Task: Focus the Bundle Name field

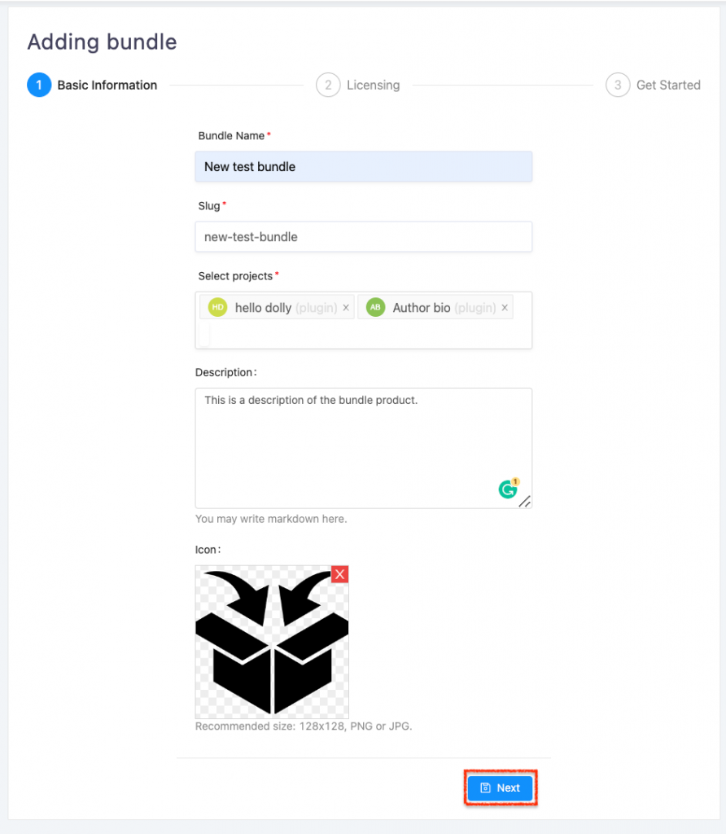Action: [x=364, y=166]
